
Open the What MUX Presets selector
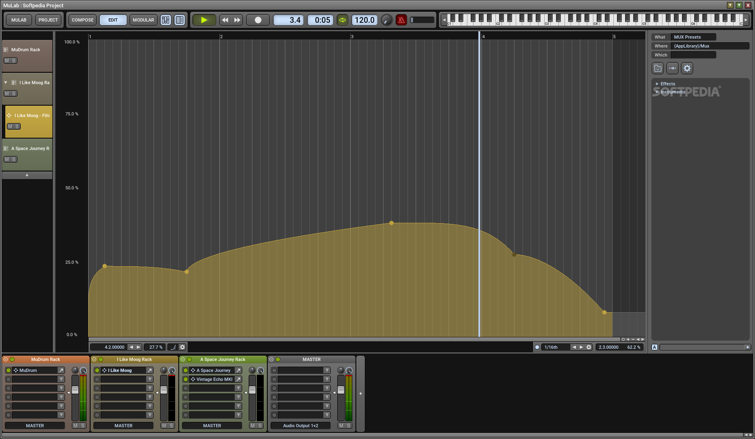[x=693, y=37]
